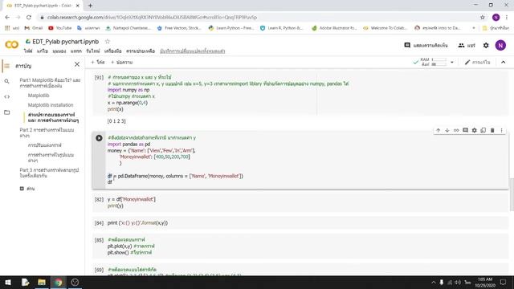The image size is (514, 289).
Task: Copy link to cell icon
Action: (x=456, y=130)
